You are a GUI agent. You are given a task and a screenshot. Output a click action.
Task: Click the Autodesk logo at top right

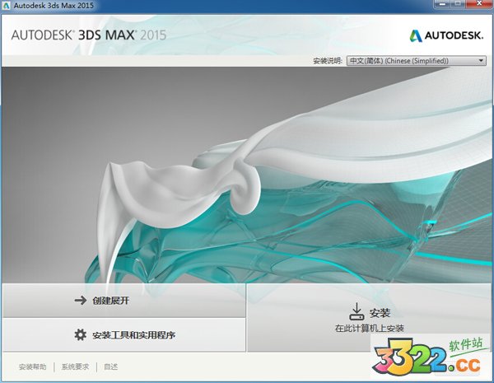tap(447, 35)
